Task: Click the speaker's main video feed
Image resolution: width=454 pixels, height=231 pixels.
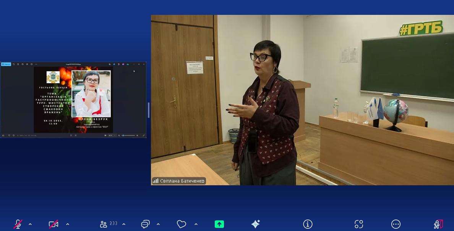Action: coord(302,99)
